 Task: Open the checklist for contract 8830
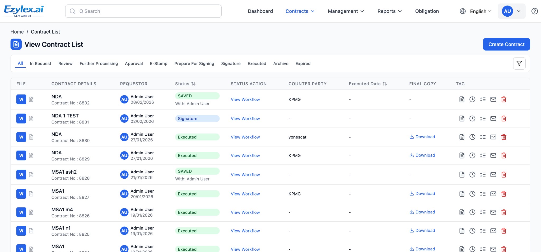pyautogui.click(x=483, y=137)
